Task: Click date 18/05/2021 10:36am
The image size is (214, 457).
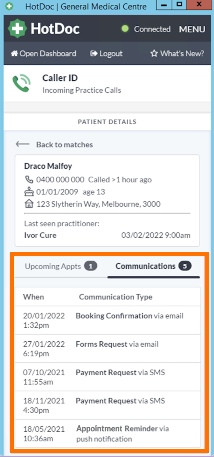Action: point(44,434)
